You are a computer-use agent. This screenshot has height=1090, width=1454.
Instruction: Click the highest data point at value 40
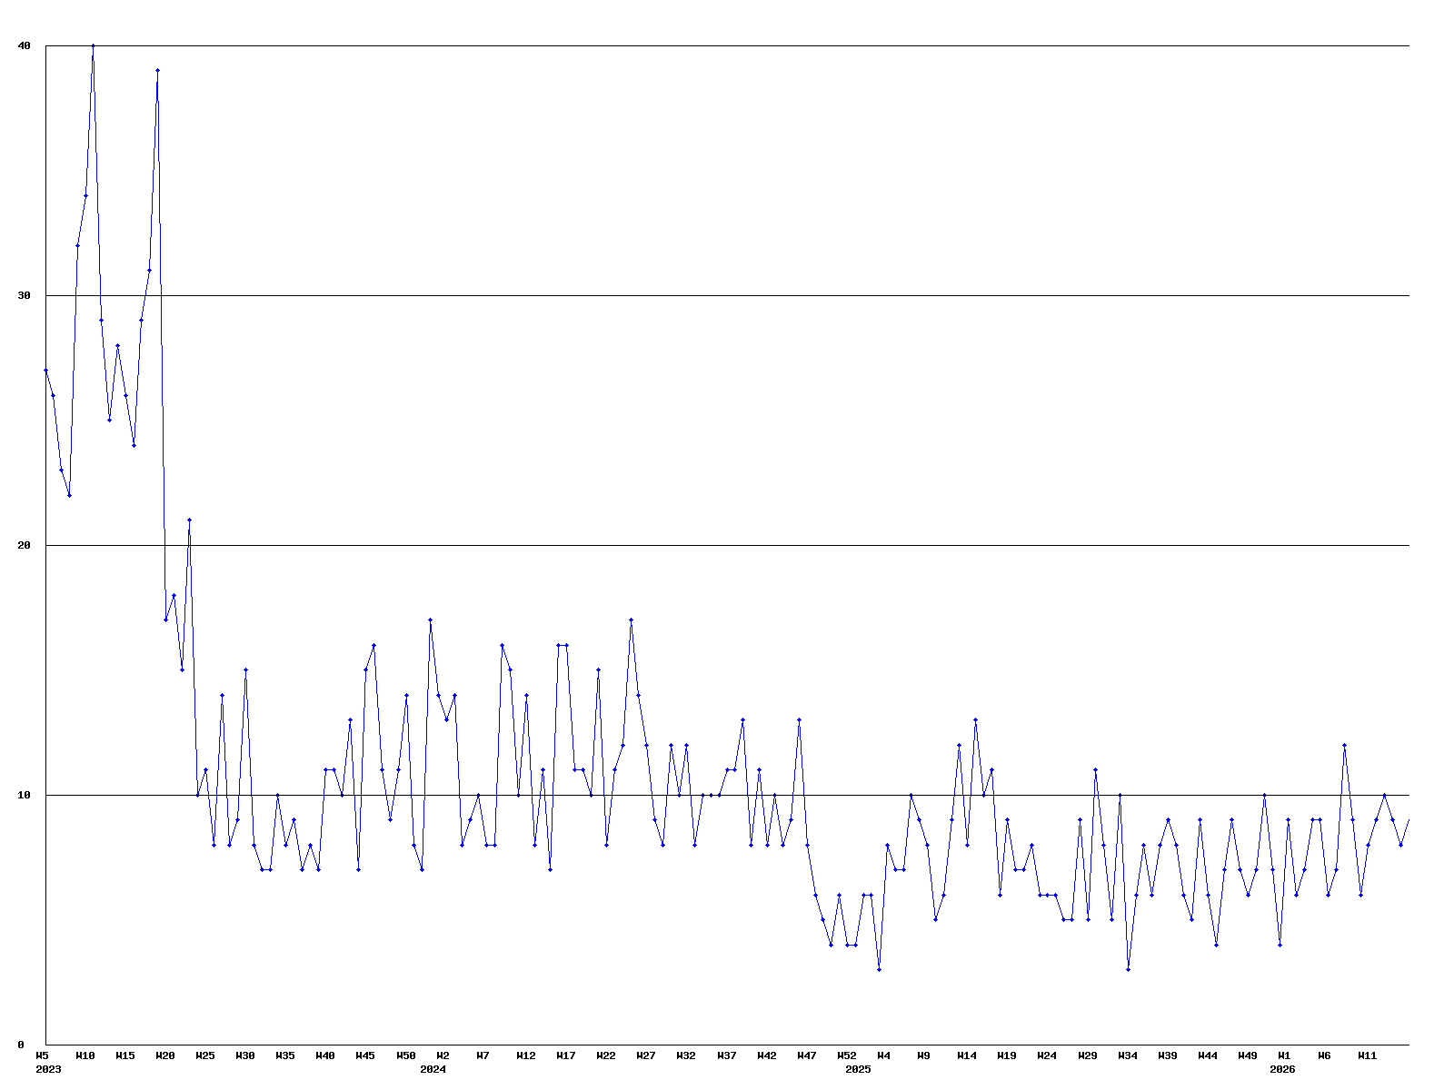[x=93, y=45]
